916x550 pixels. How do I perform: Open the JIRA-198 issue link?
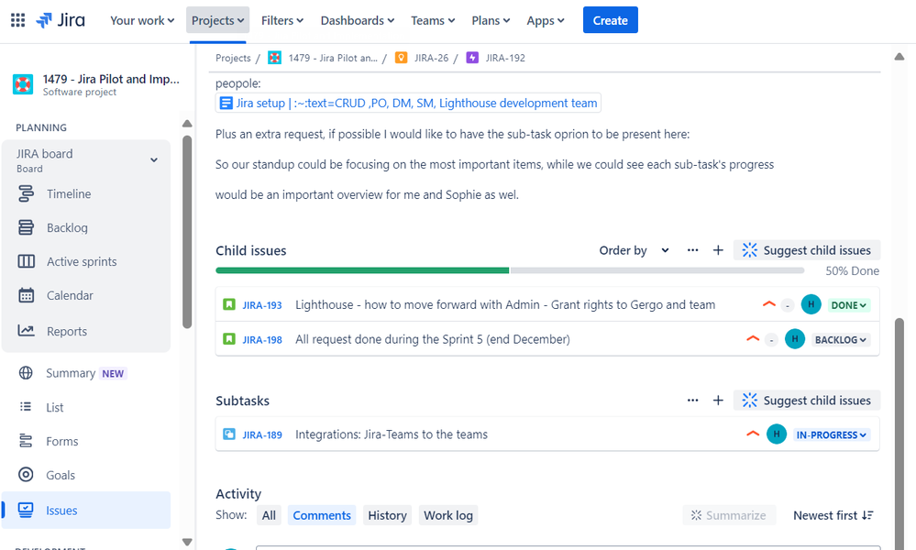(262, 340)
